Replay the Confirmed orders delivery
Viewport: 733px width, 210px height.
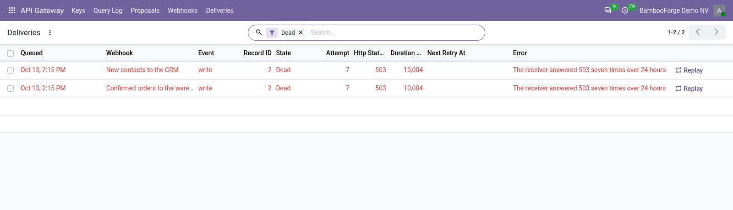coord(689,89)
